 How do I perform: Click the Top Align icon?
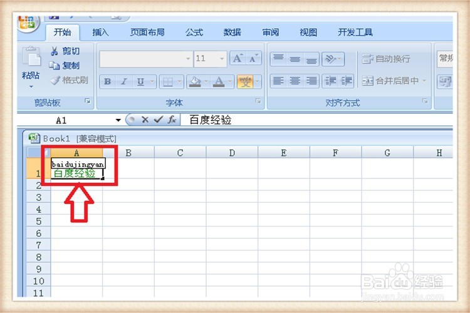click(x=278, y=59)
